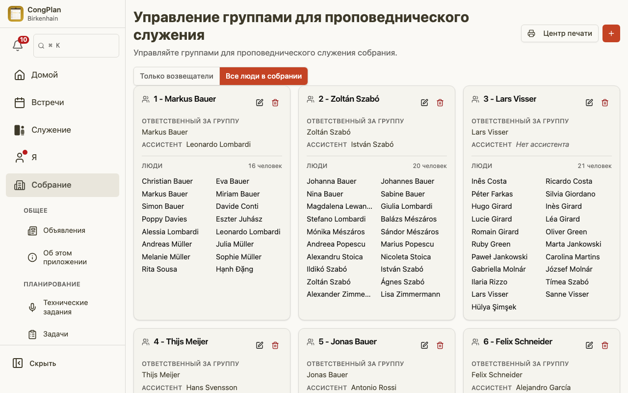Viewport: 628px width, 393px height.
Task: Go to Домой in sidebar
Action: click(x=62, y=75)
